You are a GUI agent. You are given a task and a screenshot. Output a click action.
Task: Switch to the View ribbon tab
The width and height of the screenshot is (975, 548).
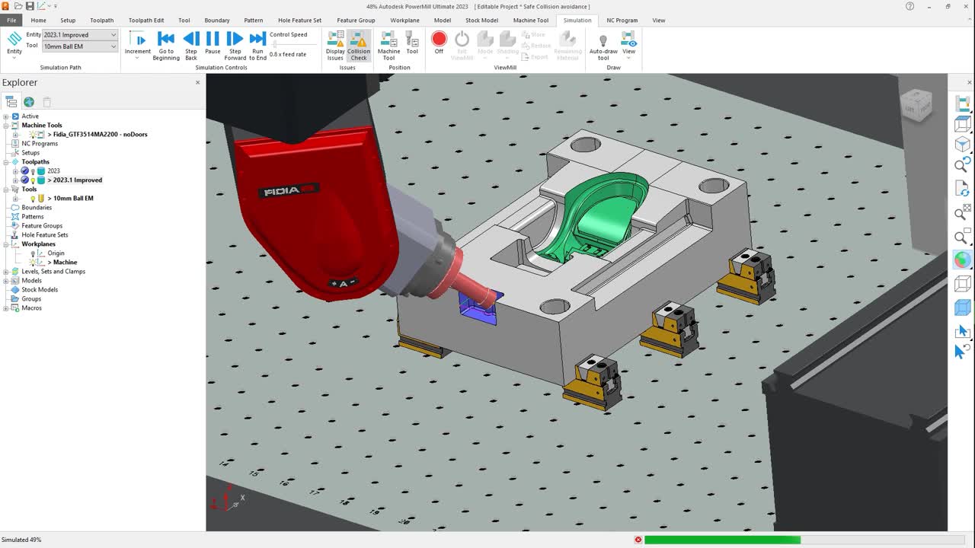click(x=659, y=21)
